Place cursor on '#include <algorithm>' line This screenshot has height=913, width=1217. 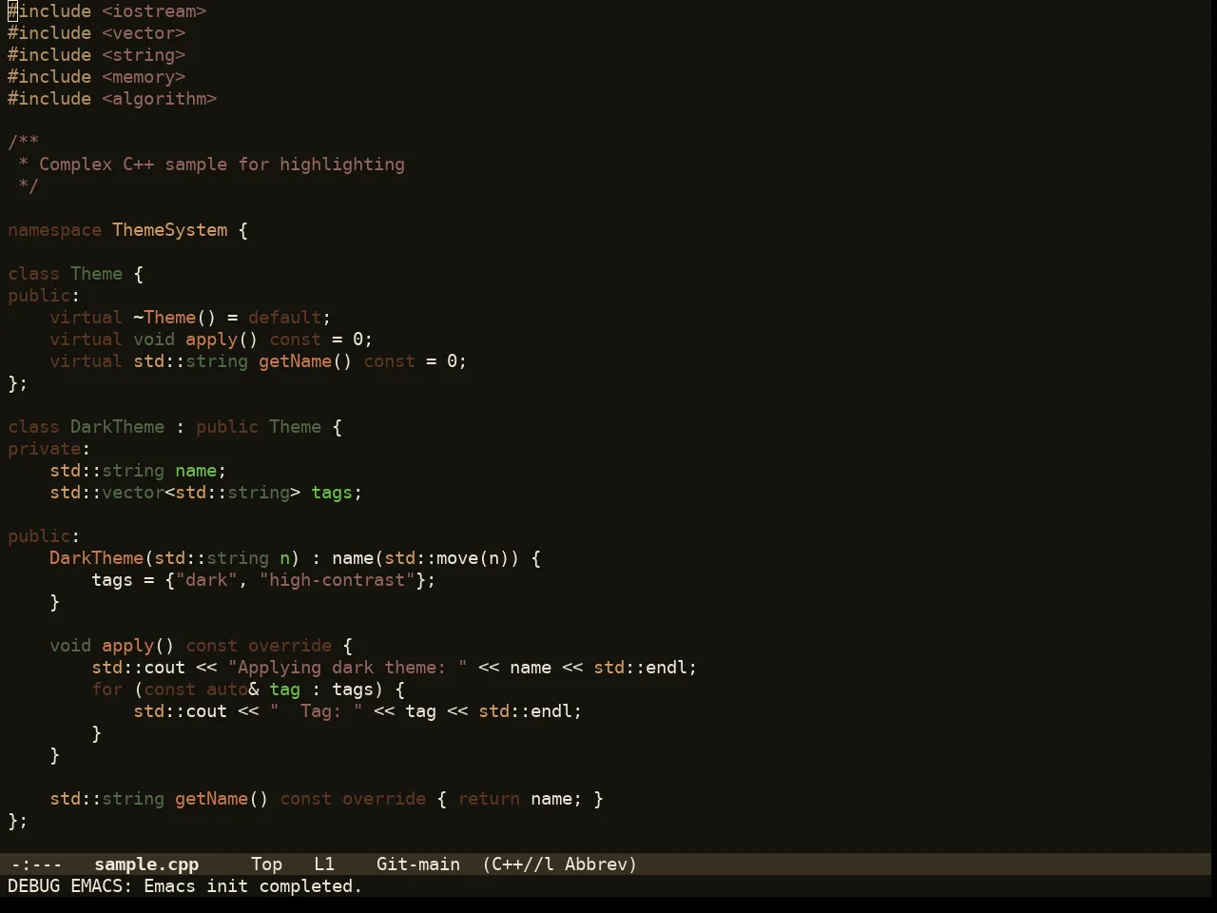pos(112,99)
